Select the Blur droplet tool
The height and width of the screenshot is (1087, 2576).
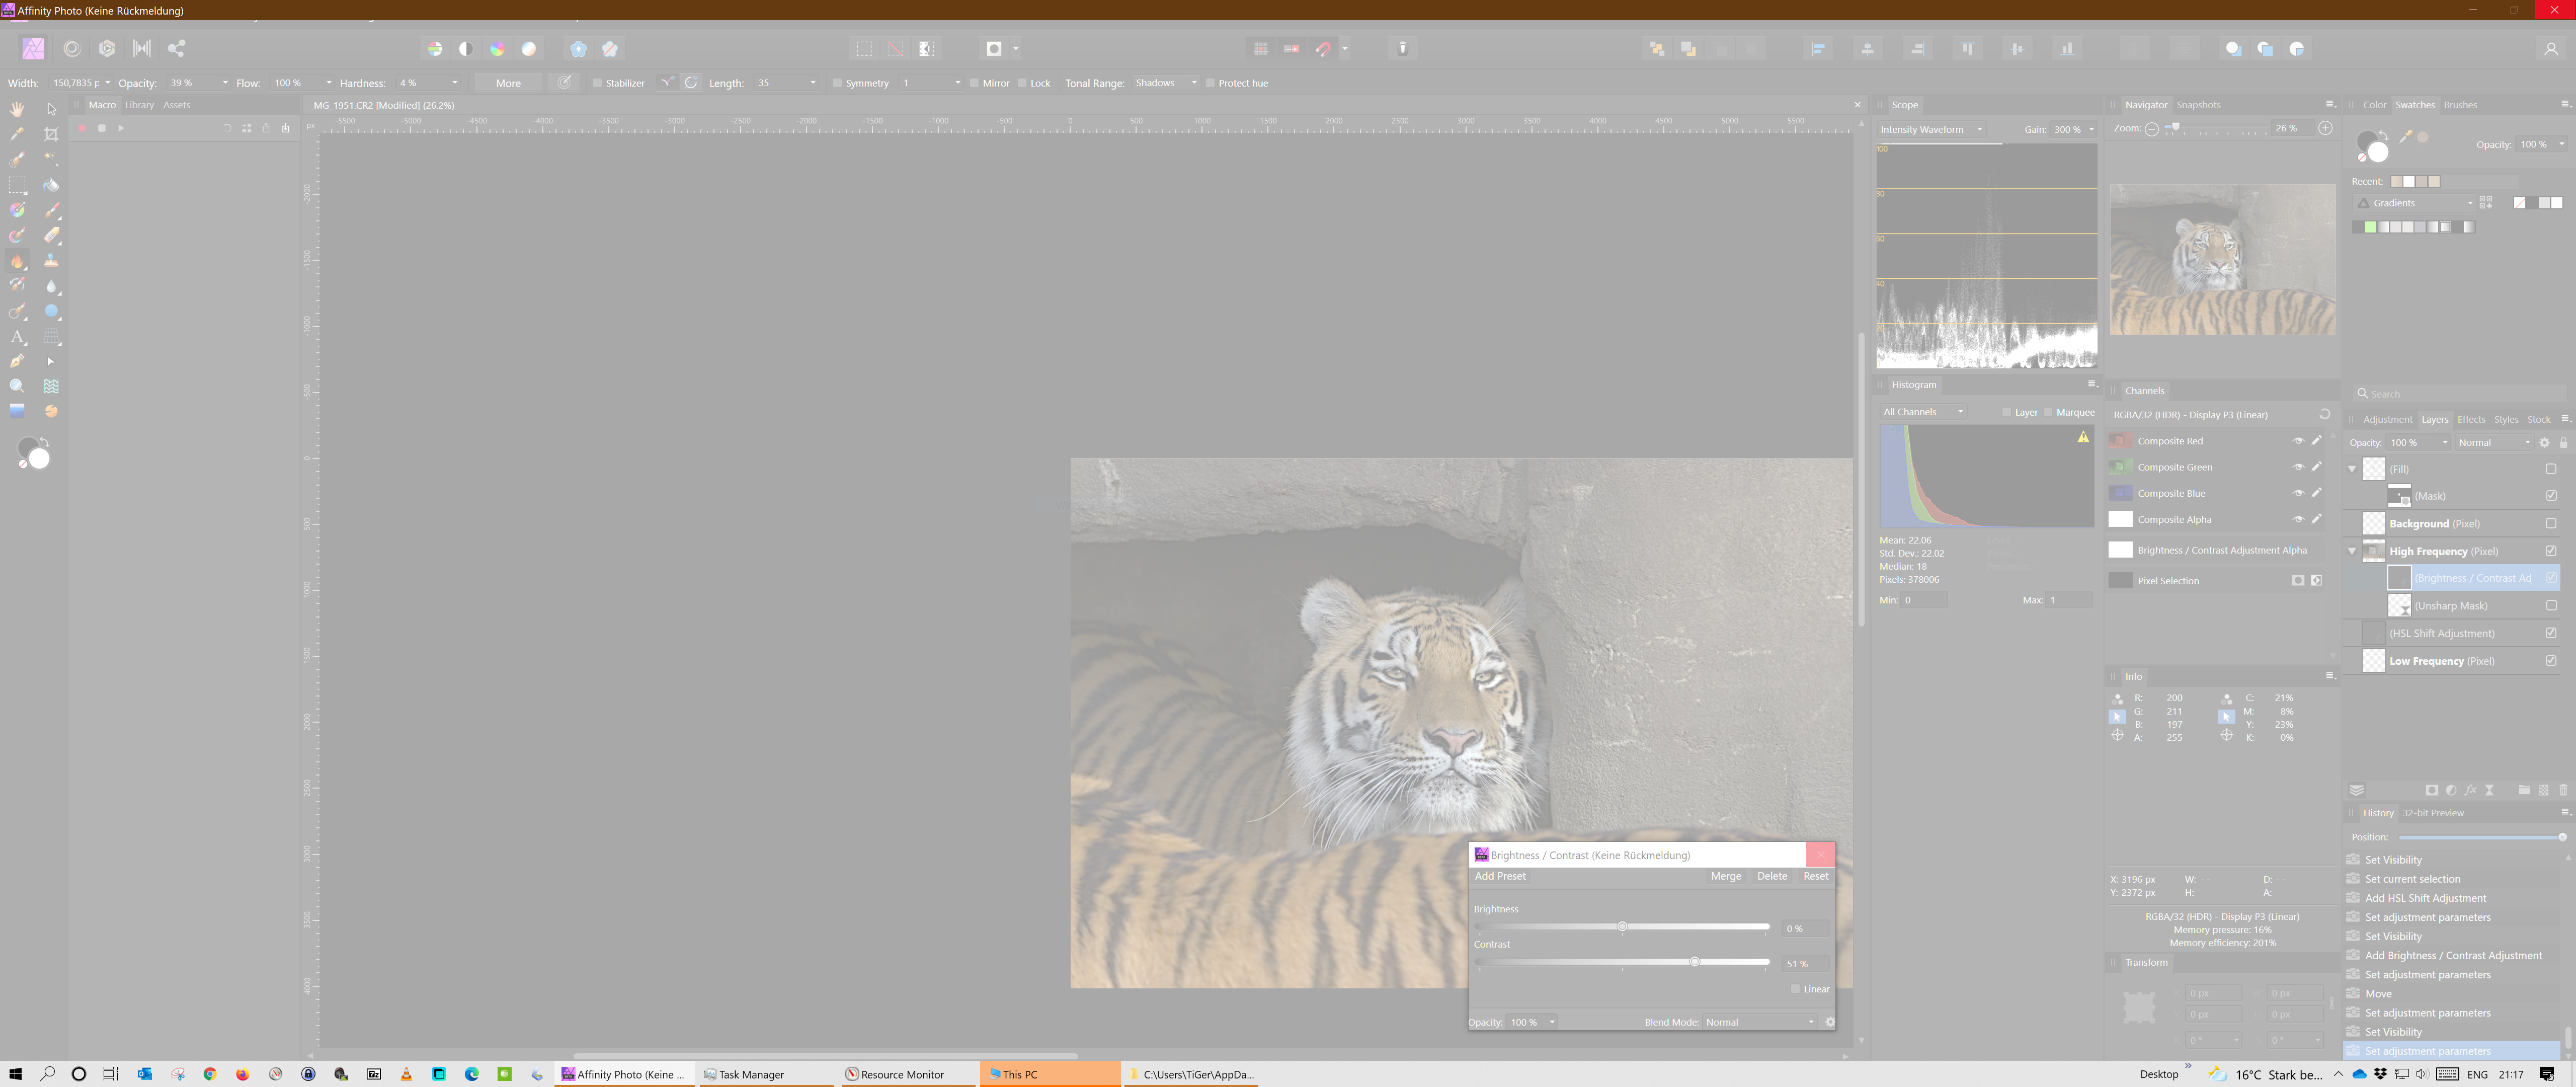(51, 286)
